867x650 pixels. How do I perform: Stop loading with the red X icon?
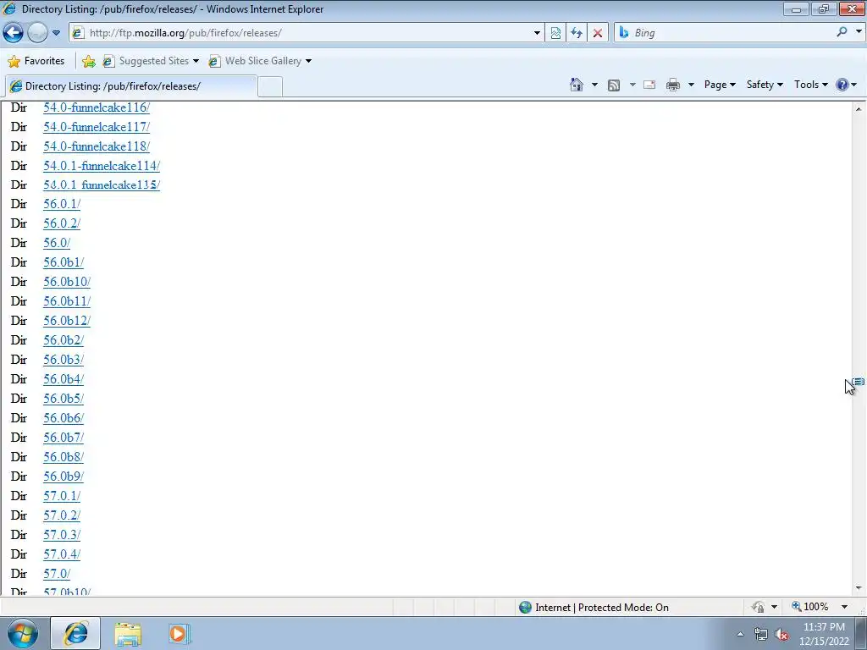(x=598, y=33)
